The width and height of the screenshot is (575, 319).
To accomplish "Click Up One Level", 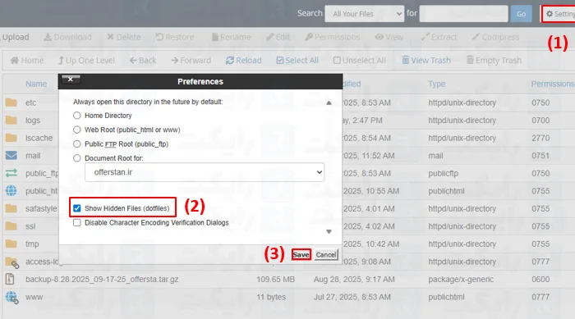I will coord(86,61).
